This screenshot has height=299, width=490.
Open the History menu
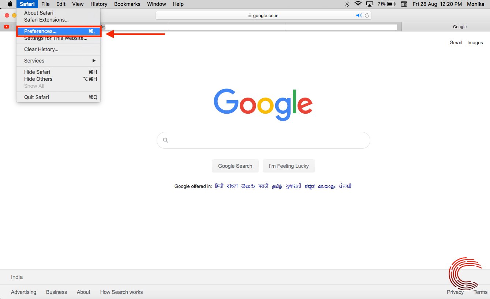pos(99,4)
